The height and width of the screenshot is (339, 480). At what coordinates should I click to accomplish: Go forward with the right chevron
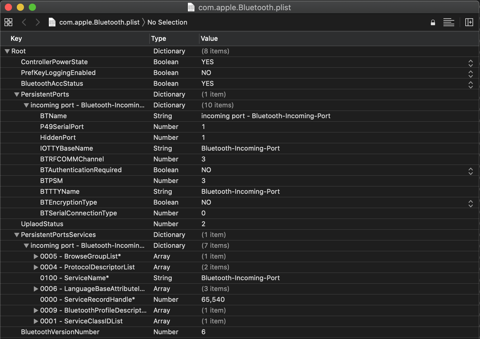(37, 22)
